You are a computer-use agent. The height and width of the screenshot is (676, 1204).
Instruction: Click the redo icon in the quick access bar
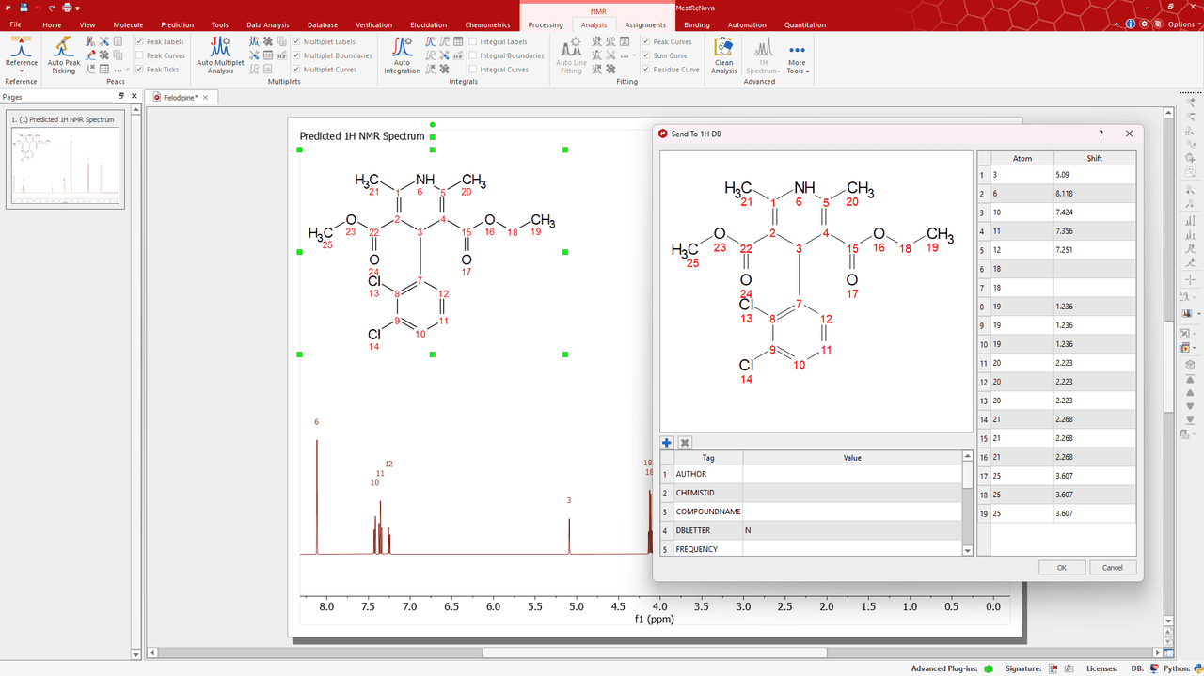(x=51, y=8)
